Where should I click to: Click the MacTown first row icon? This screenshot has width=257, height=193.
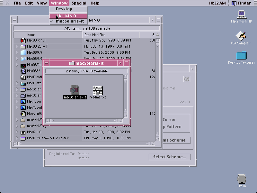pos(23,101)
